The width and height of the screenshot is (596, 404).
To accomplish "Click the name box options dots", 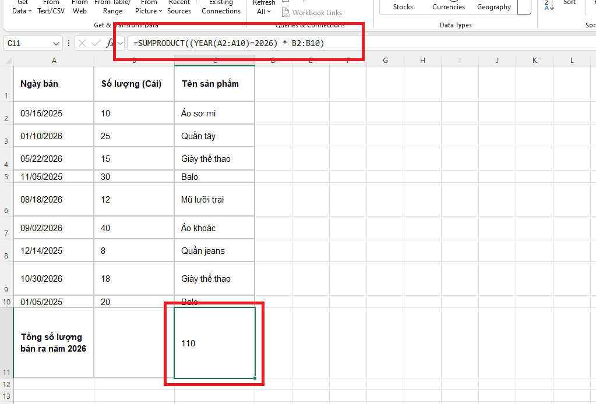I will 69,43.
